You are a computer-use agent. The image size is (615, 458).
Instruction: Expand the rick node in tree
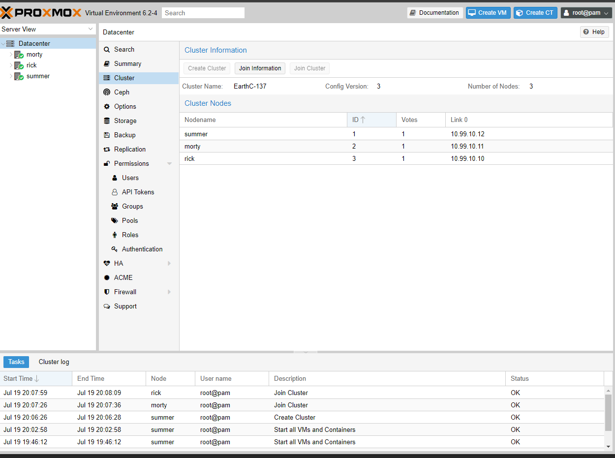coord(11,65)
